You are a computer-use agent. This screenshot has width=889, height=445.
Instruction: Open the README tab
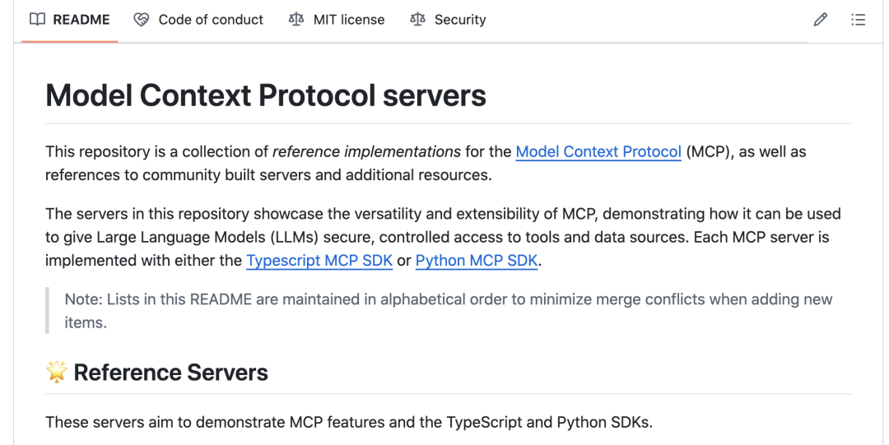(x=70, y=20)
